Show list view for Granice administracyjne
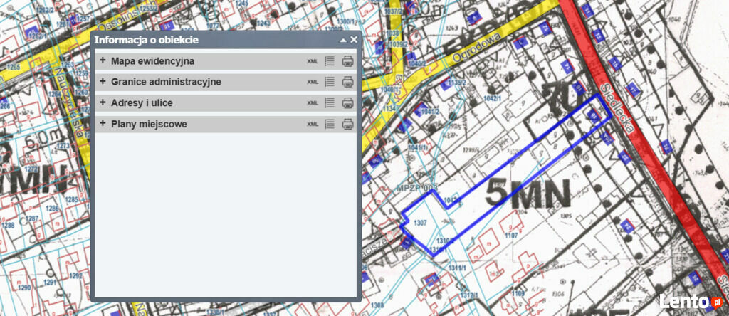Image resolution: width=729 pixels, height=316 pixels. pos(330,82)
